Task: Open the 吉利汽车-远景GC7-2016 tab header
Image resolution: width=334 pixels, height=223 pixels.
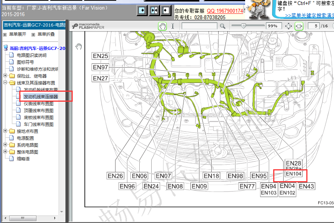Action: [x=34, y=25]
